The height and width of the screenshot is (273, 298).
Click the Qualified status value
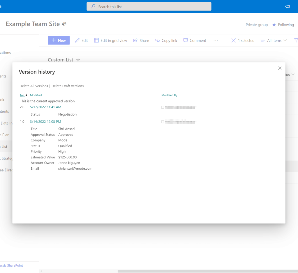coord(65,146)
